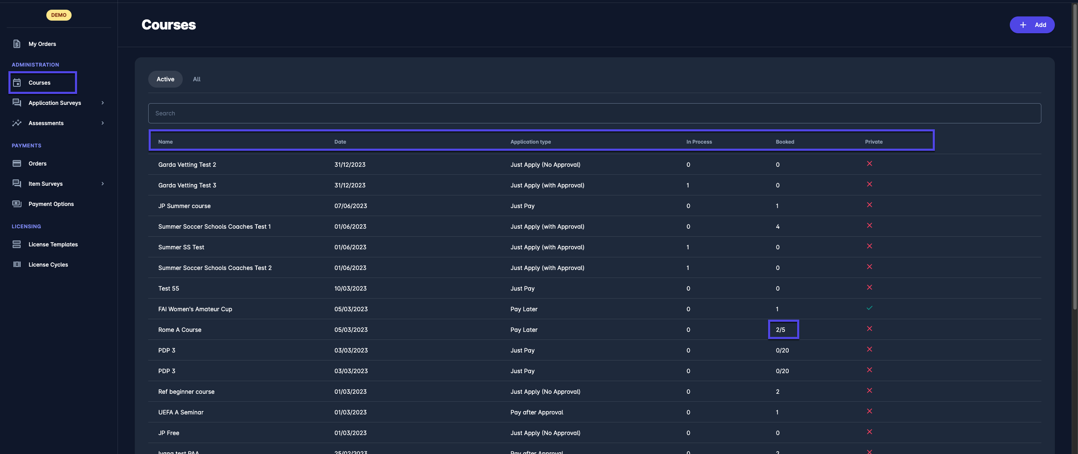This screenshot has height=454, width=1078.
Task: Click the Item Surveys chat icon
Action: click(17, 184)
